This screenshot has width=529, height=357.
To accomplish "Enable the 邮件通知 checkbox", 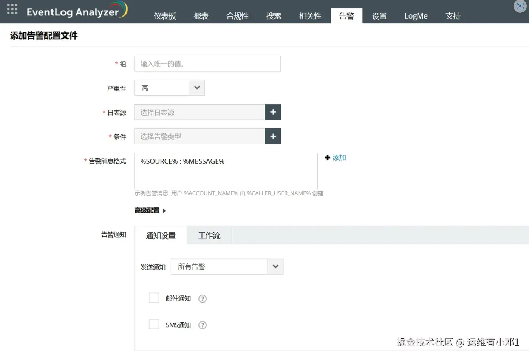I will tap(154, 298).
